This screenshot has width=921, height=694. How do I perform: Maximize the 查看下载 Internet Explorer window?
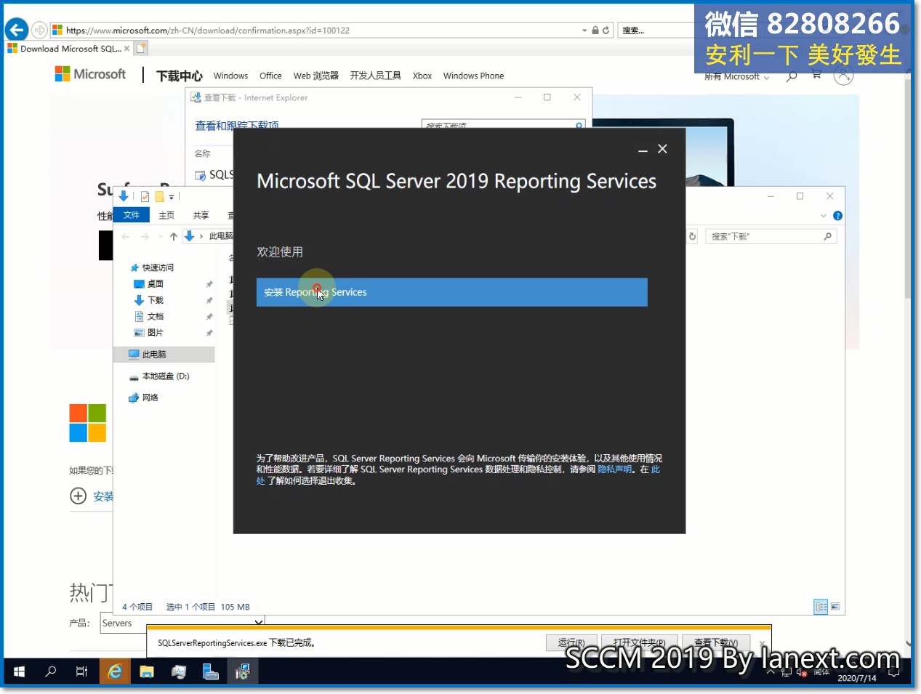coord(547,97)
